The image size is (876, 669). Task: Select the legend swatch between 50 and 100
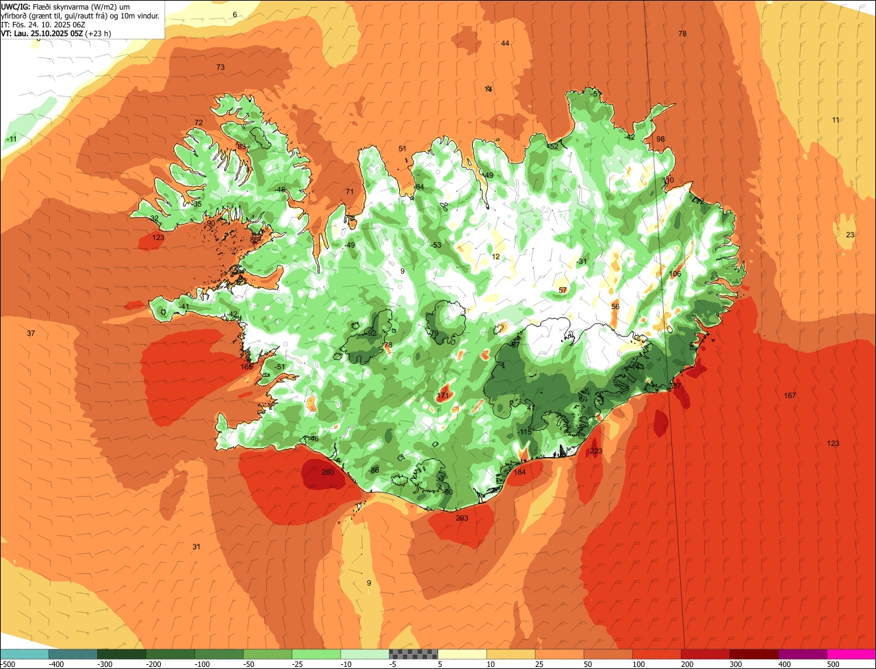[x=608, y=654]
